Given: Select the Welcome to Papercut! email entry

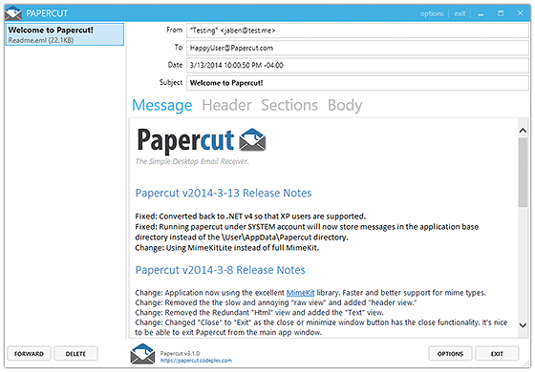Looking at the screenshot, I should click(65, 34).
